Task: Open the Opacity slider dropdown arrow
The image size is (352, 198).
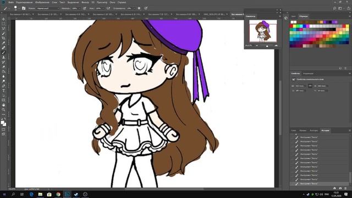Action: point(79,8)
